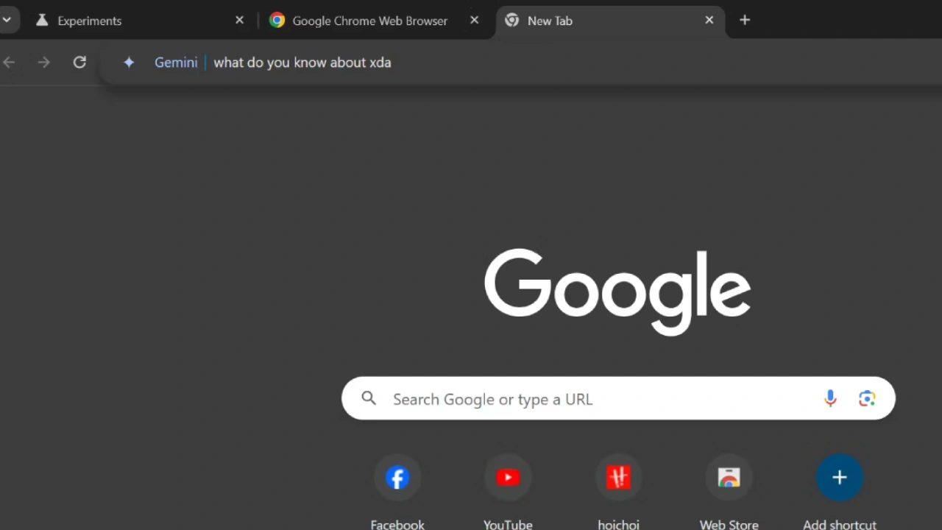
Task: Click the Add shortcut plus button
Action: [839, 478]
